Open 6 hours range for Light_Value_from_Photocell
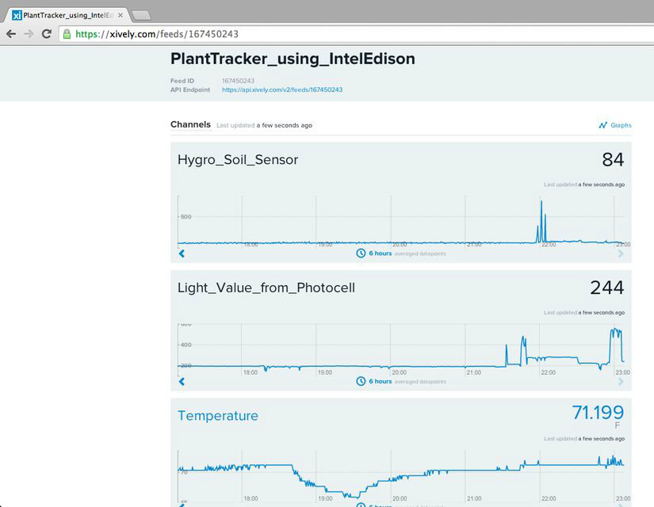 coord(380,381)
